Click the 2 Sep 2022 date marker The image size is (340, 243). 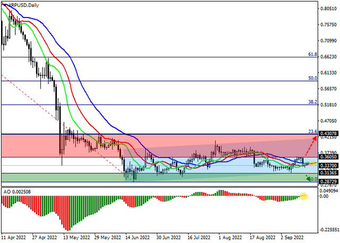293,238
